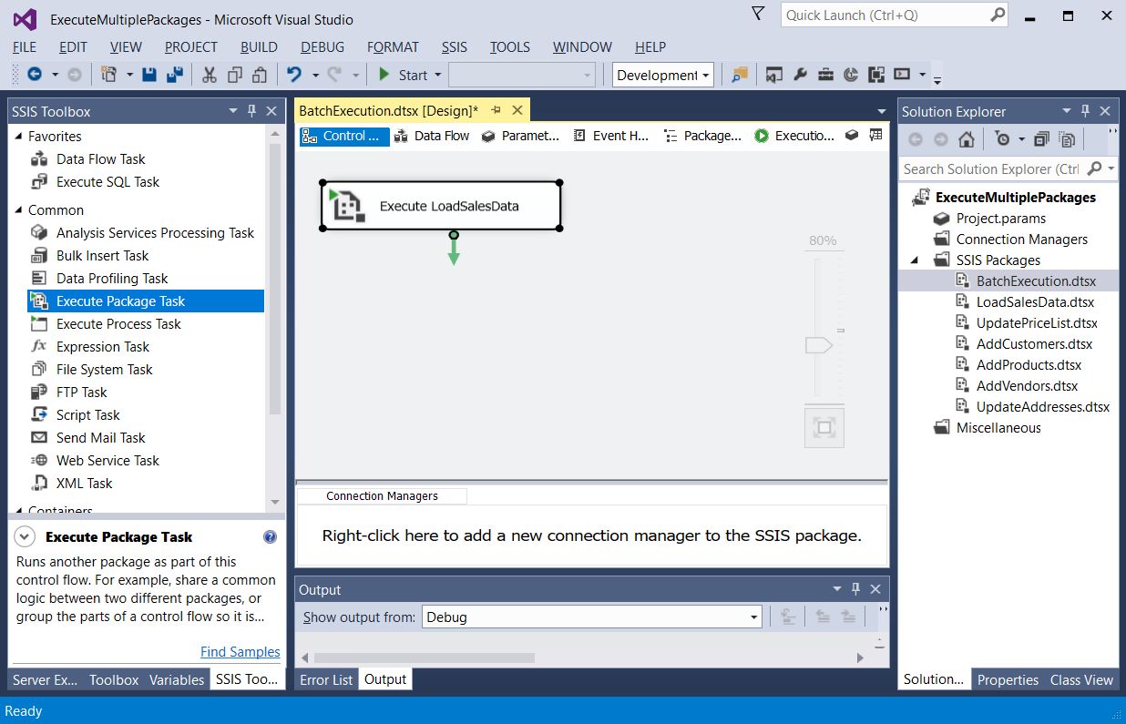Select AddVendors.dtsx package
This screenshot has height=724, width=1126.
(x=1027, y=385)
